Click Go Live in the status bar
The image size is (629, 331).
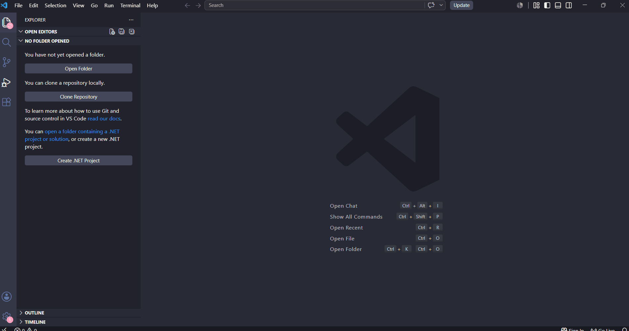pos(603,329)
